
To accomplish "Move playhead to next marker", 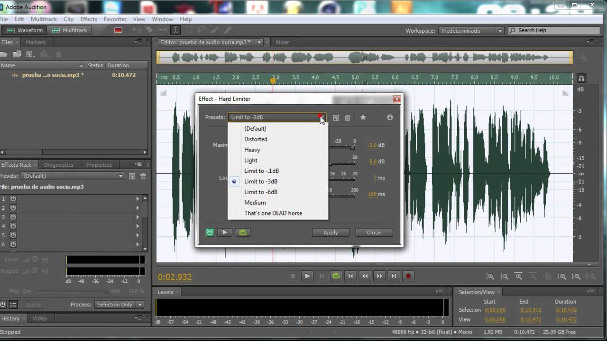I will coord(394,276).
